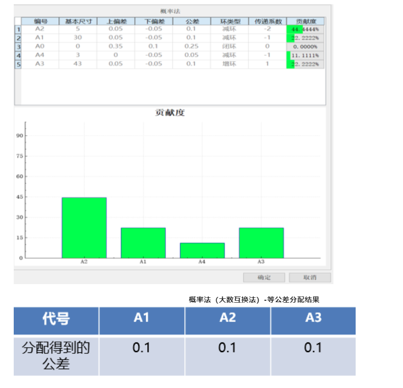Click the A3 bar in the chart
The height and width of the screenshot is (388, 403).
point(261,242)
